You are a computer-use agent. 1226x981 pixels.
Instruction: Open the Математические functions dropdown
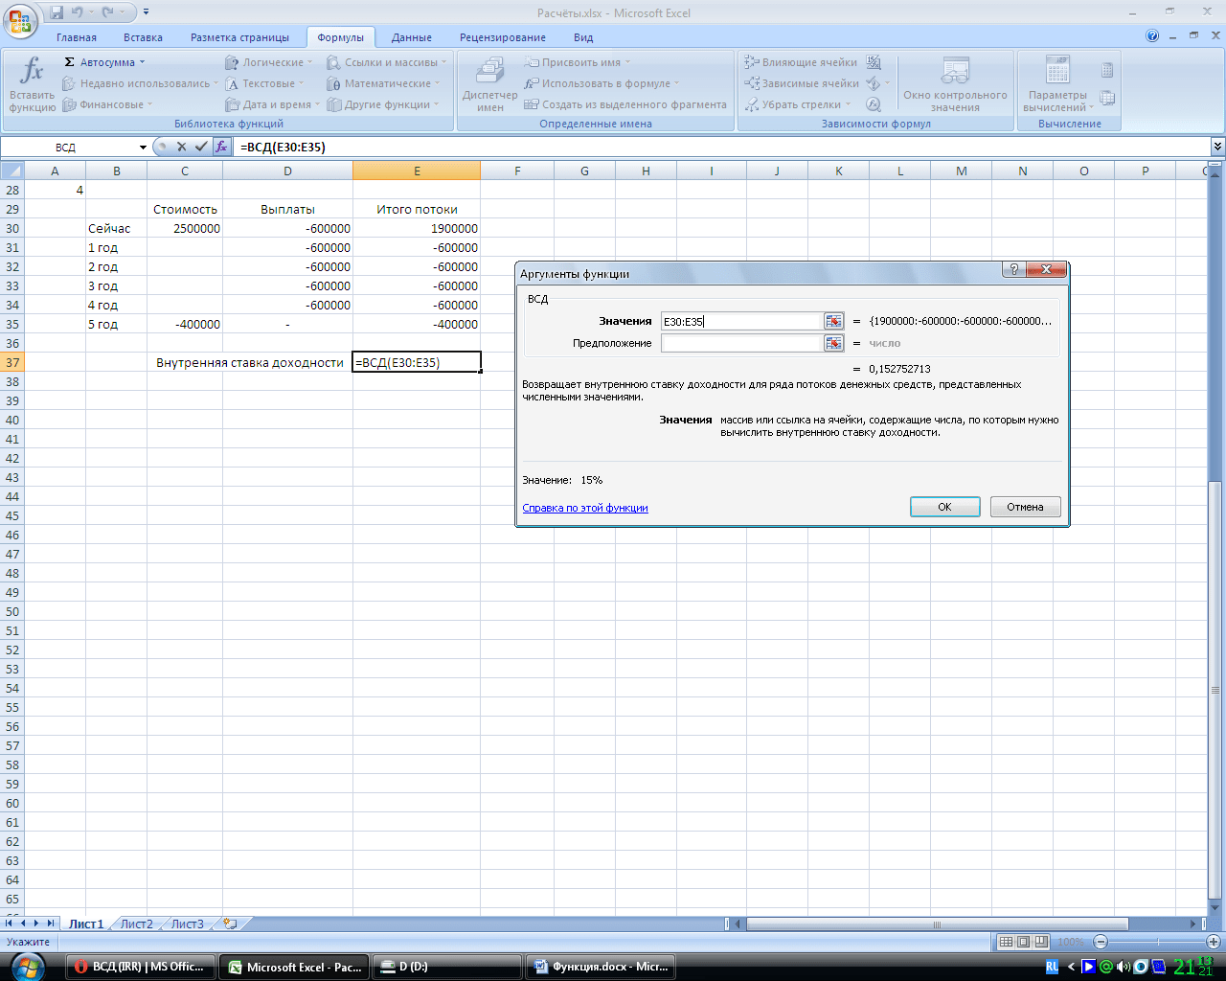click(x=382, y=83)
